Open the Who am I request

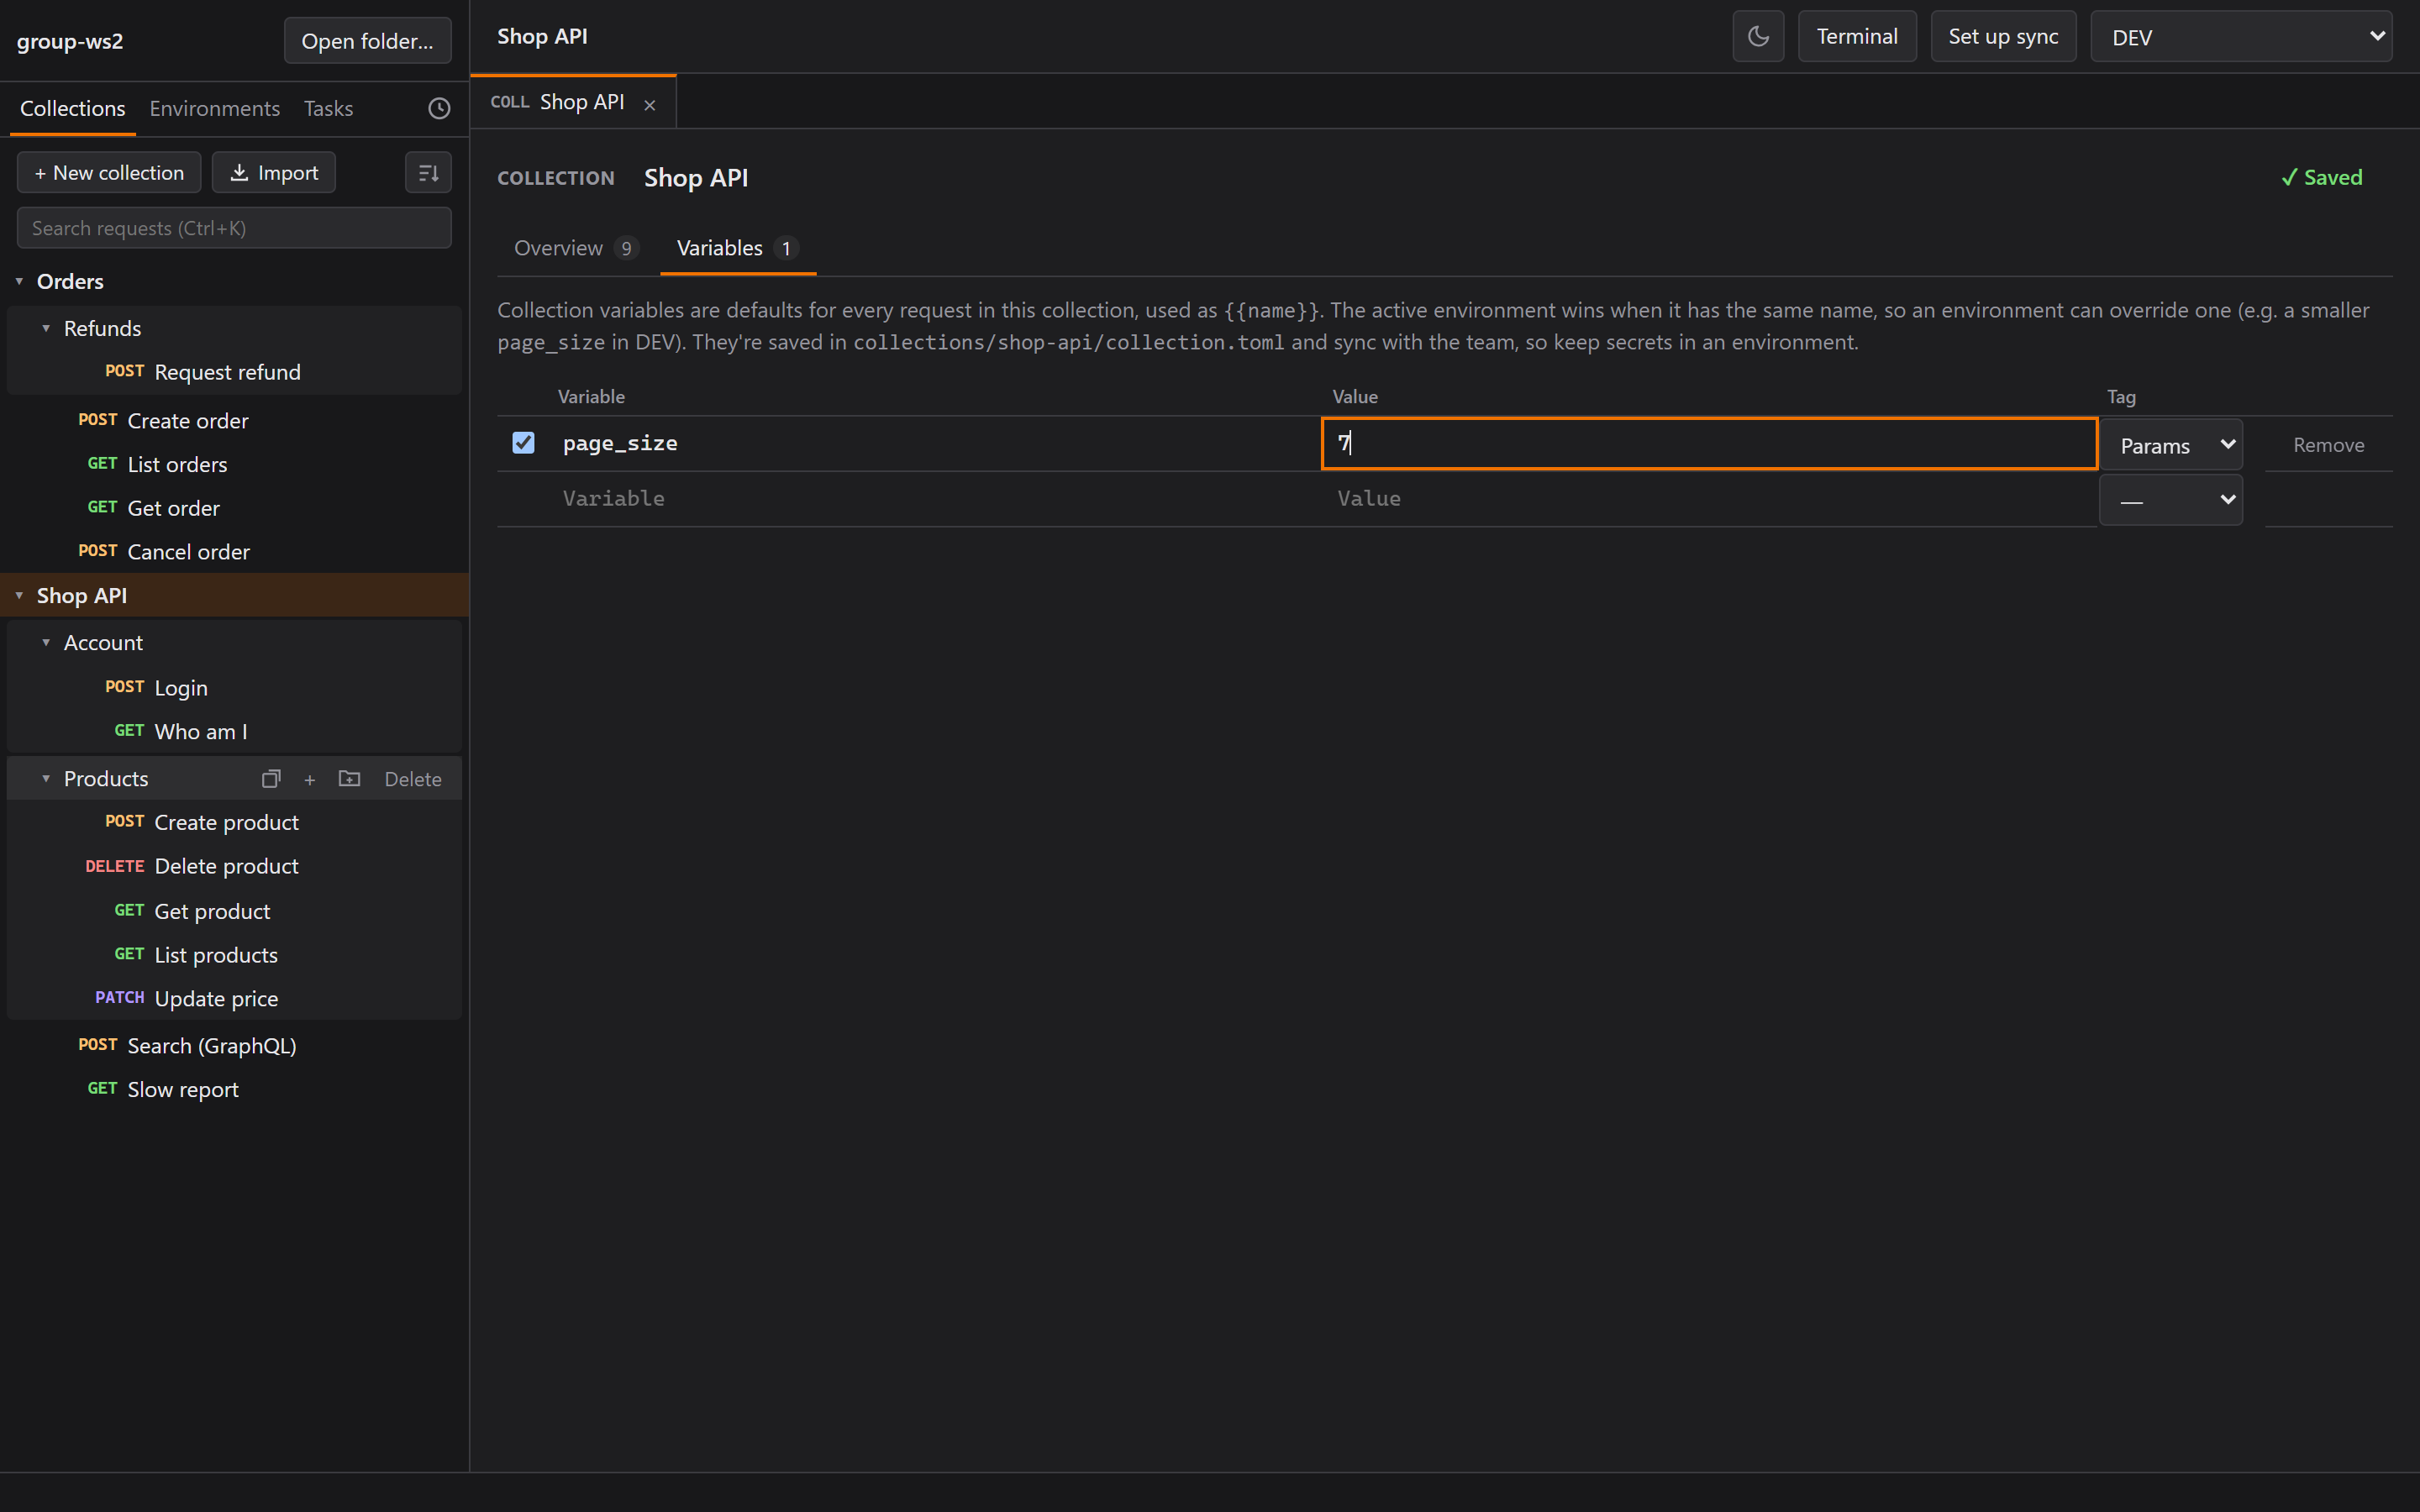click(235, 732)
